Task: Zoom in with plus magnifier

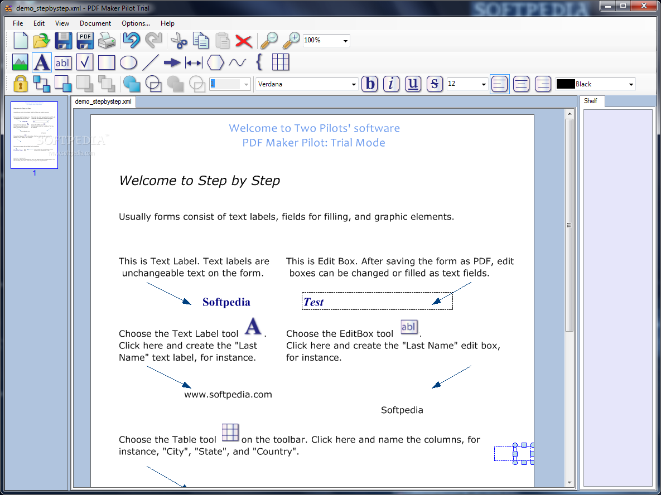Action: pos(291,41)
